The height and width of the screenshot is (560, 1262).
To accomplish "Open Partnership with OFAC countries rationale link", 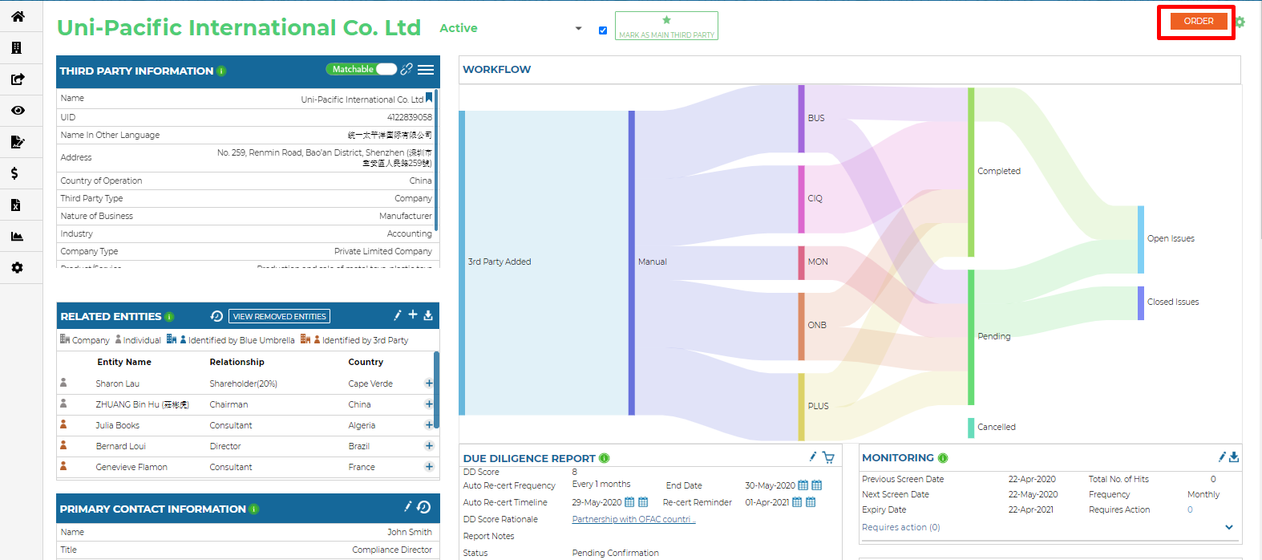I will pos(633,519).
